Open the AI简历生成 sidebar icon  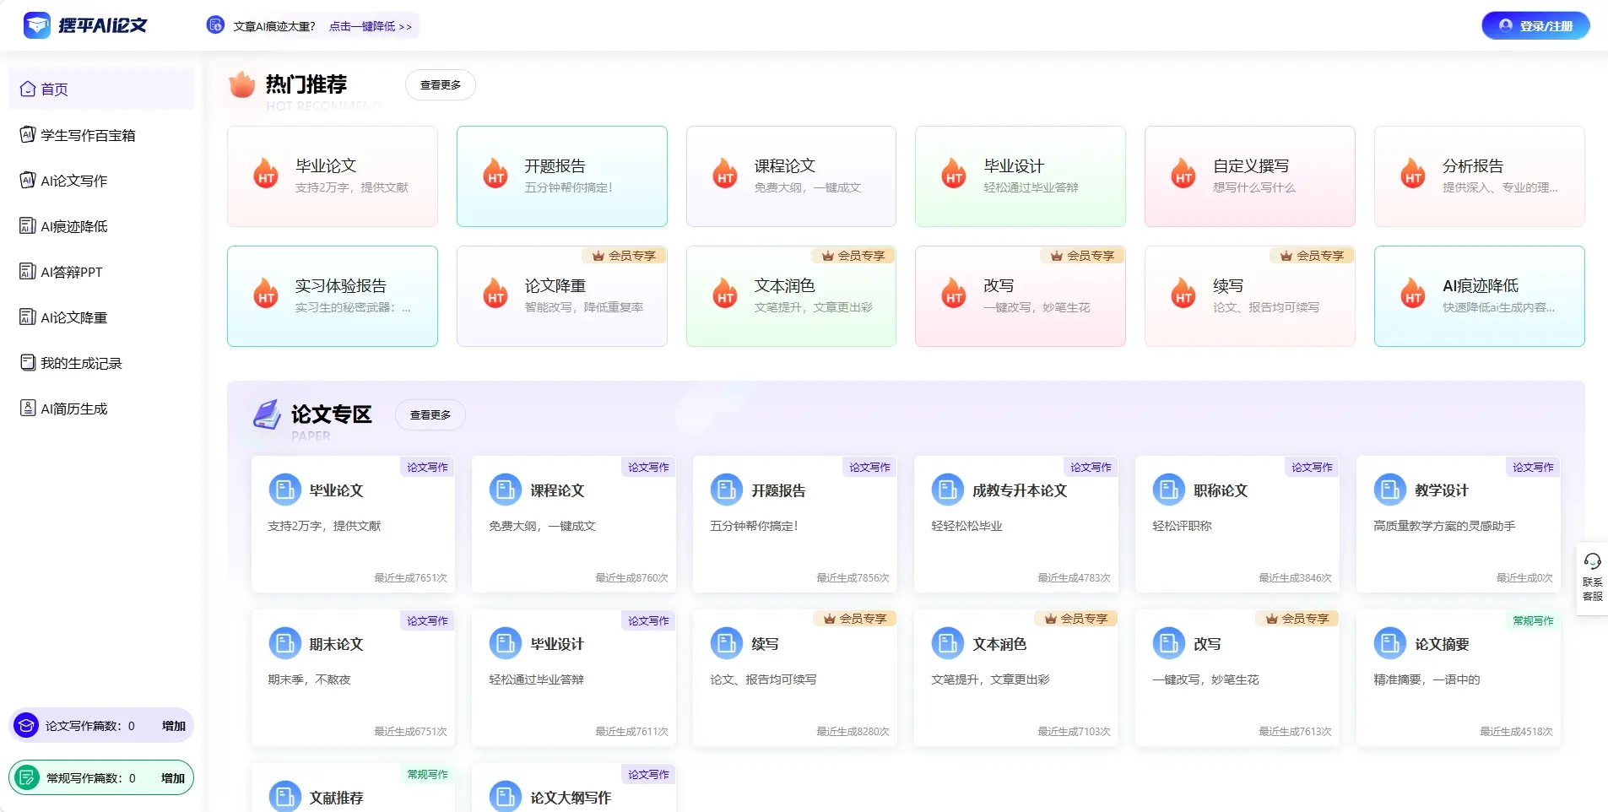(x=26, y=408)
